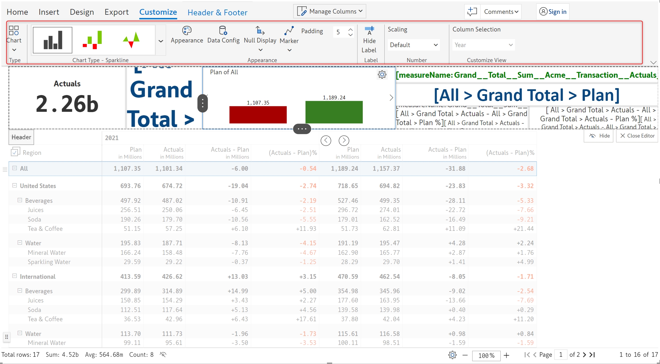Collapse the United States row
660x364 pixels.
coord(14,185)
